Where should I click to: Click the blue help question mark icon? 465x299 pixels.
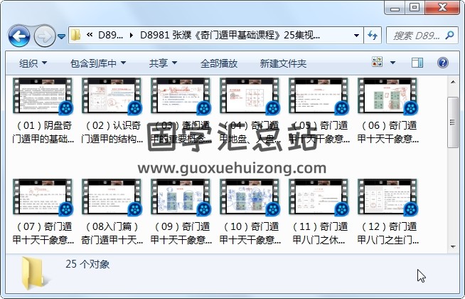[x=442, y=63]
